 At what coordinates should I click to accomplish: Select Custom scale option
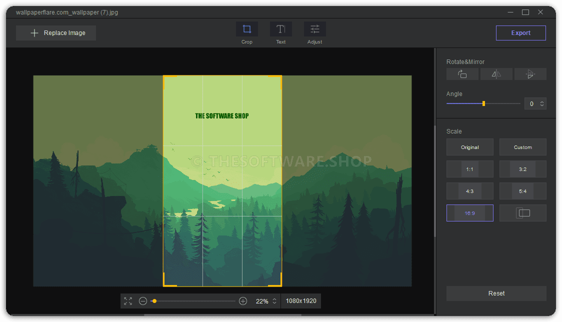[523, 147]
